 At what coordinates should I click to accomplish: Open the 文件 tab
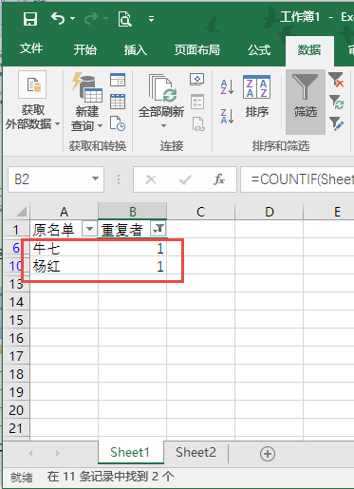point(31,49)
